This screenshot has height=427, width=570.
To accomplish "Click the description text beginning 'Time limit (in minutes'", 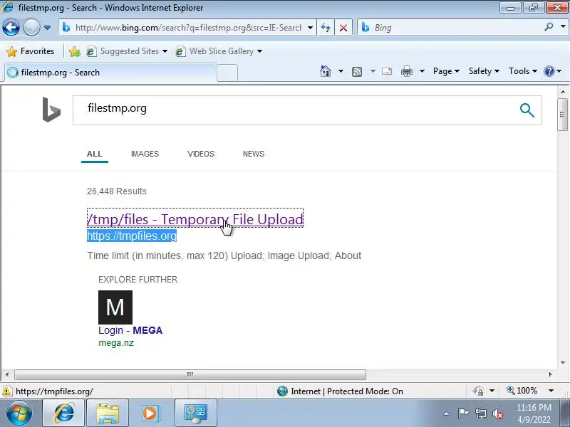I will click(224, 255).
